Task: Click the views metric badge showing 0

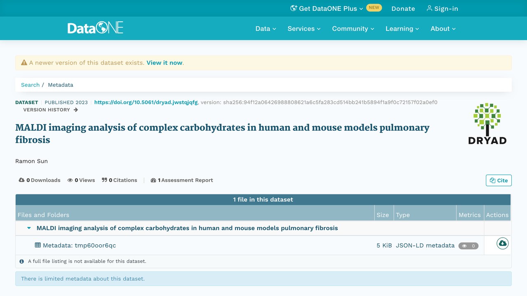Action: point(469,246)
